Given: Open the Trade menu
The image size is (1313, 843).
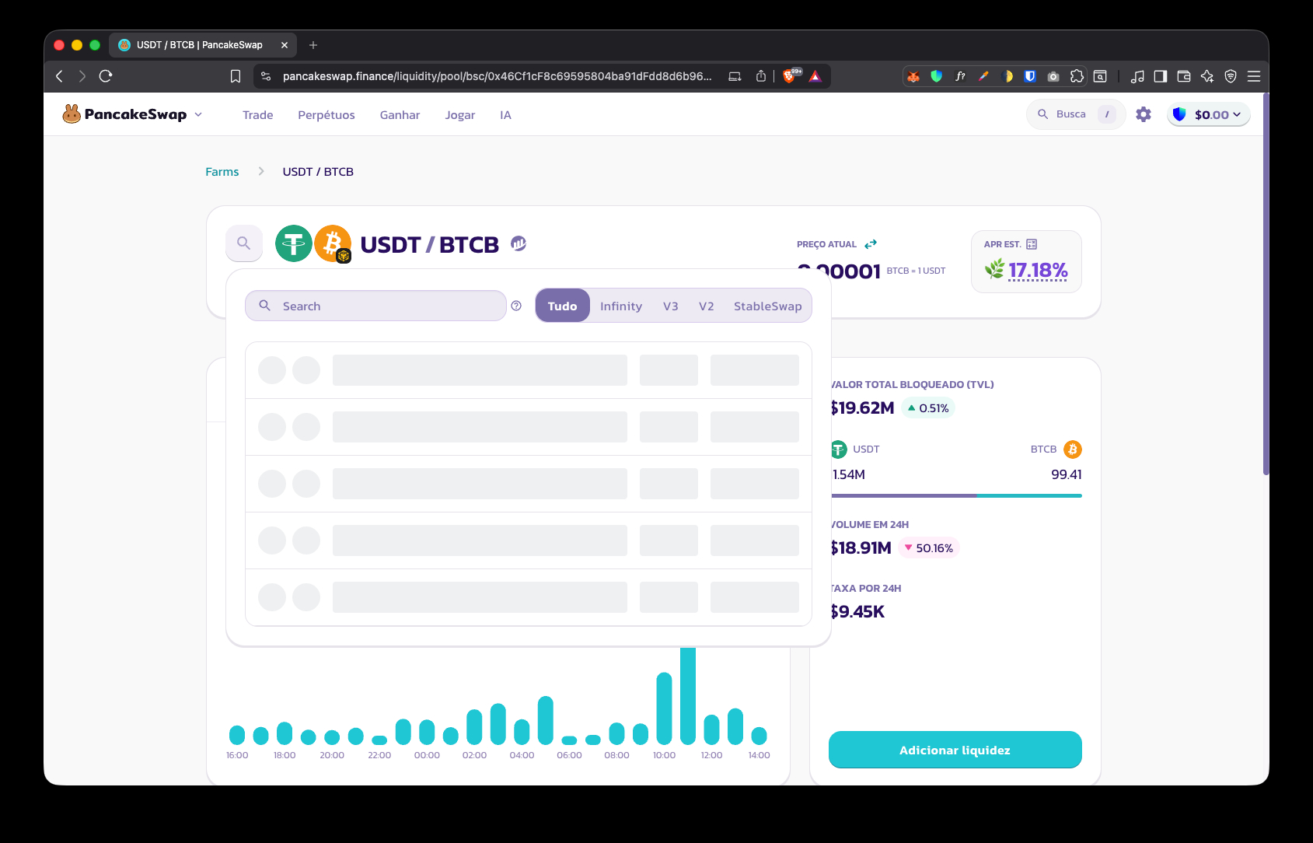Looking at the screenshot, I should click(258, 115).
